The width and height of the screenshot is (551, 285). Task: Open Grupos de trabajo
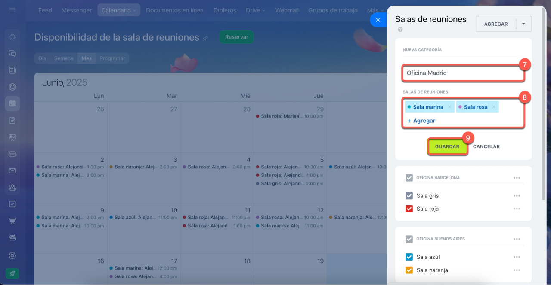tap(333, 10)
